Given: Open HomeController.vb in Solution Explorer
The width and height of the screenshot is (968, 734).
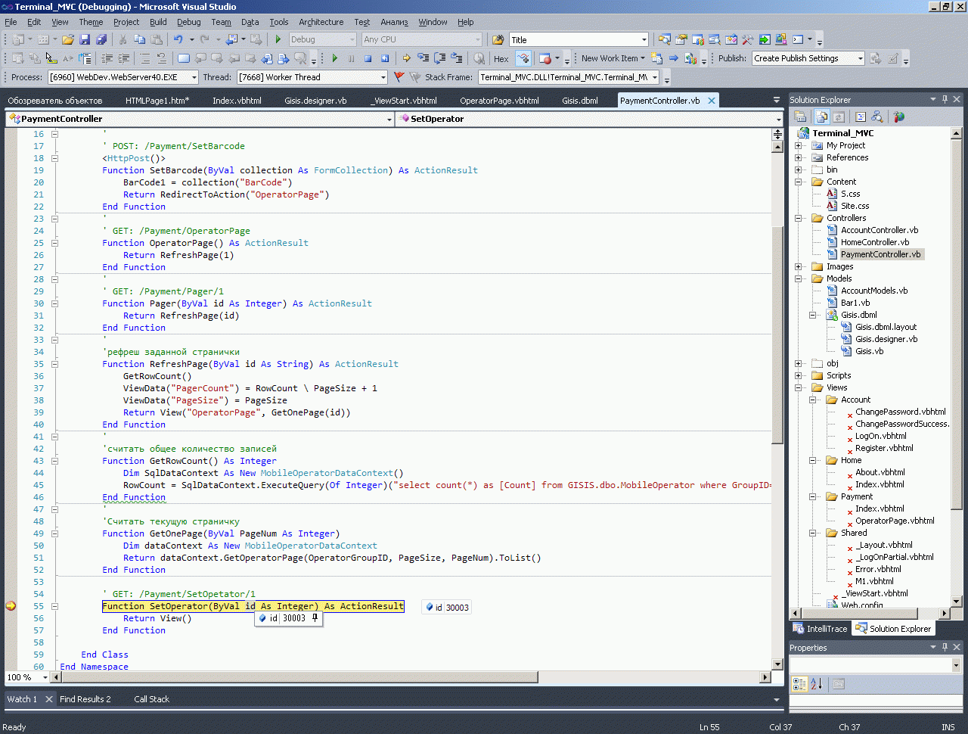Looking at the screenshot, I should (x=874, y=242).
